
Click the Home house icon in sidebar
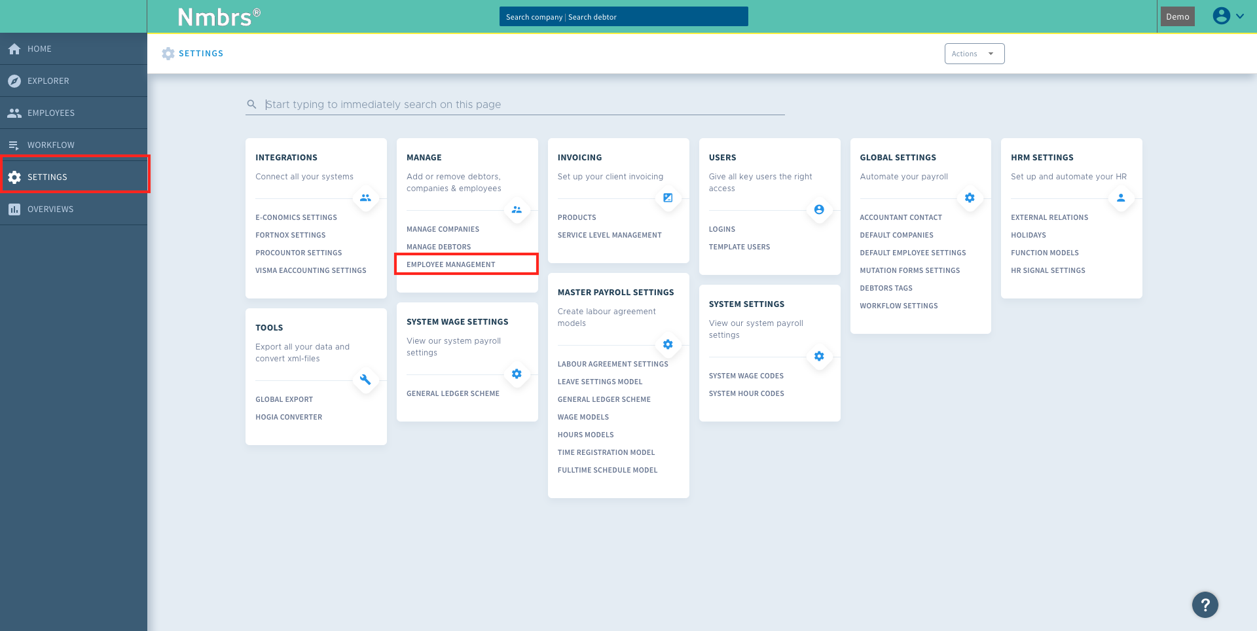14,49
